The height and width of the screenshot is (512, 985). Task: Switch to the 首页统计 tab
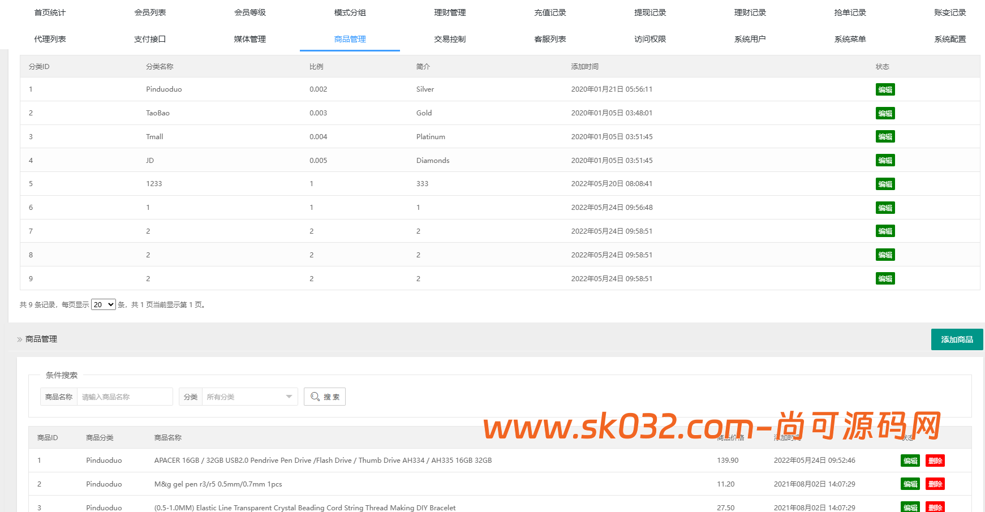pos(50,12)
